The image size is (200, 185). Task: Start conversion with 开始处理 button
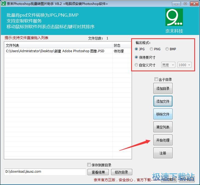click(163, 140)
